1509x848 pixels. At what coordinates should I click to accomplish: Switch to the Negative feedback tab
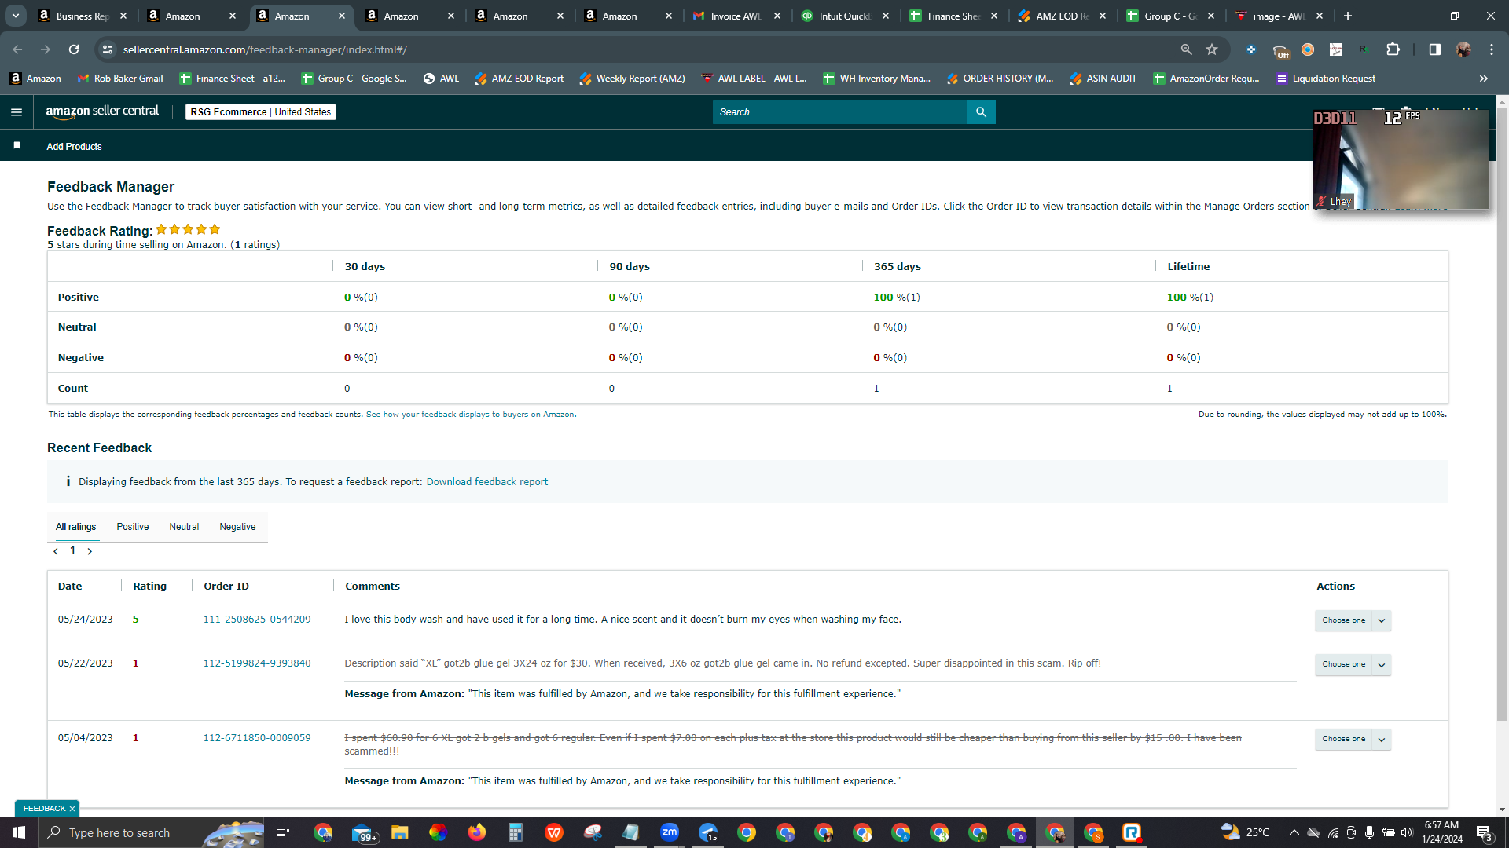pyautogui.click(x=237, y=527)
